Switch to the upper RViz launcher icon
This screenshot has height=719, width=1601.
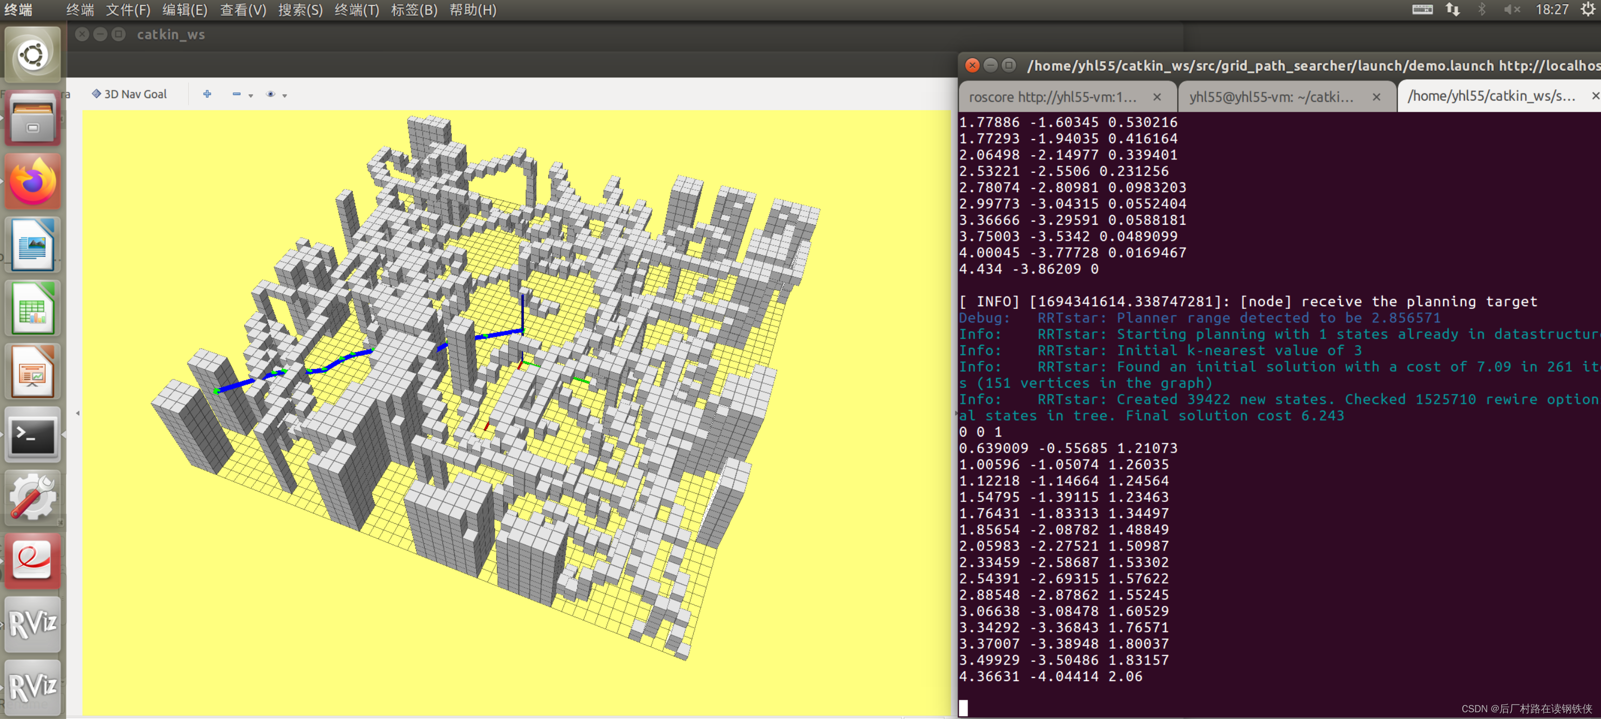(x=33, y=625)
